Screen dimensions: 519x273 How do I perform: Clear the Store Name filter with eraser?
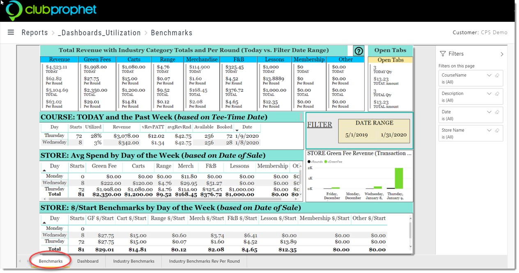[497, 130]
